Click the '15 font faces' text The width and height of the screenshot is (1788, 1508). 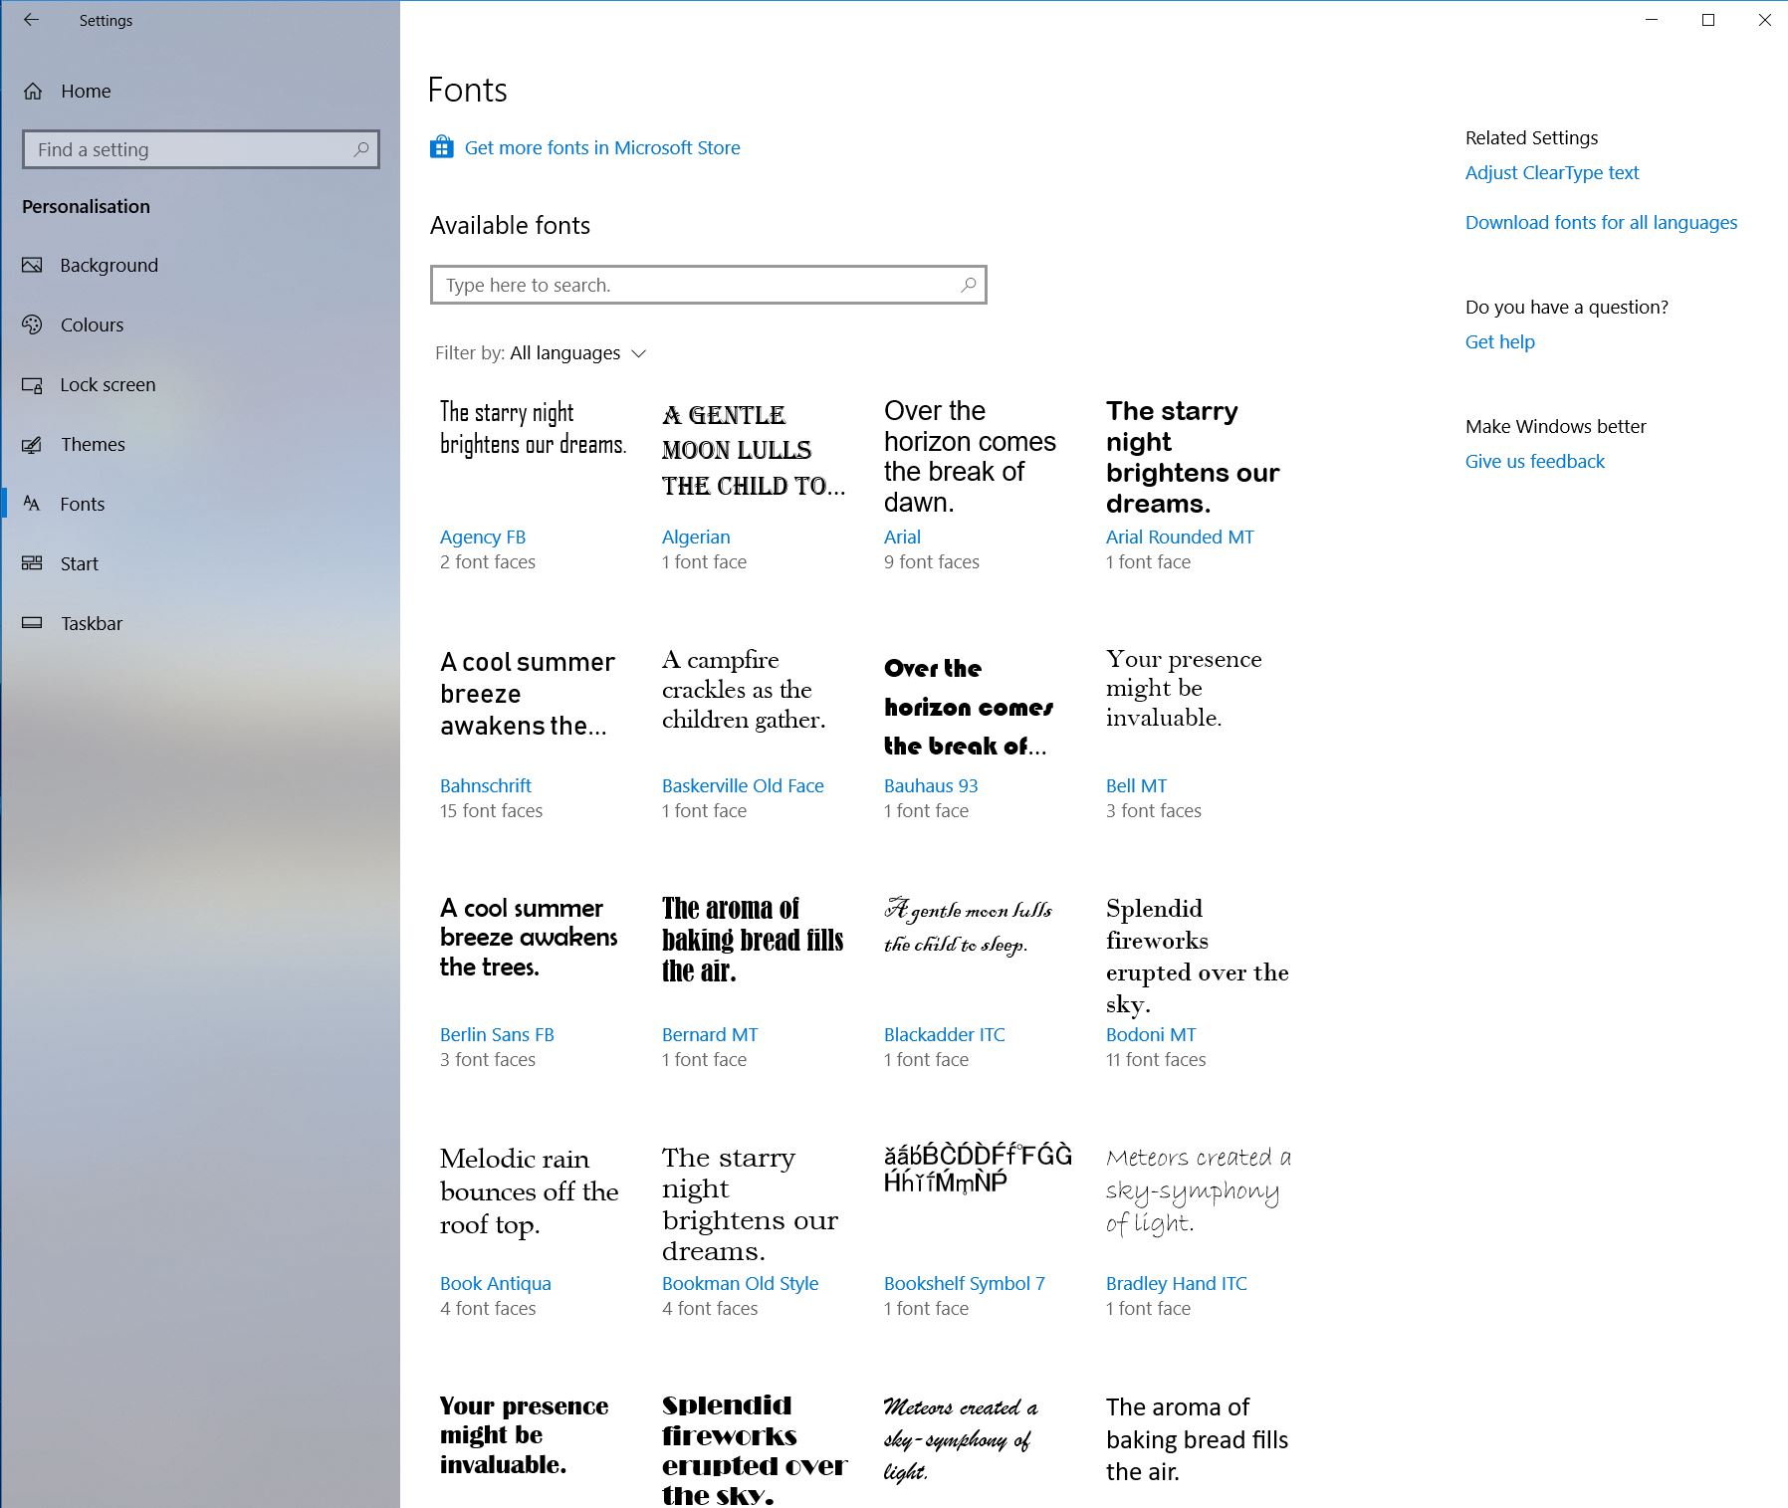tap(492, 810)
